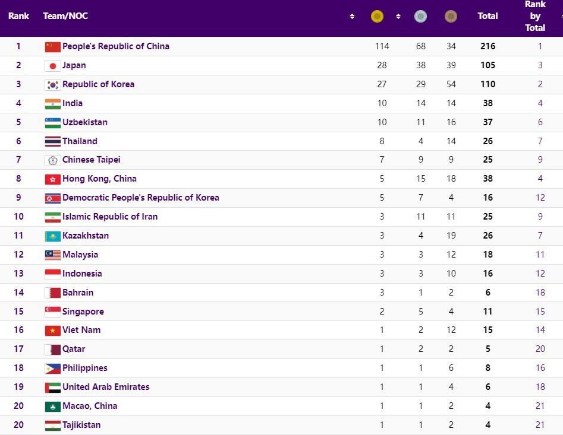Click the Philippines flag icon
The image size is (563, 435).
[x=52, y=369]
